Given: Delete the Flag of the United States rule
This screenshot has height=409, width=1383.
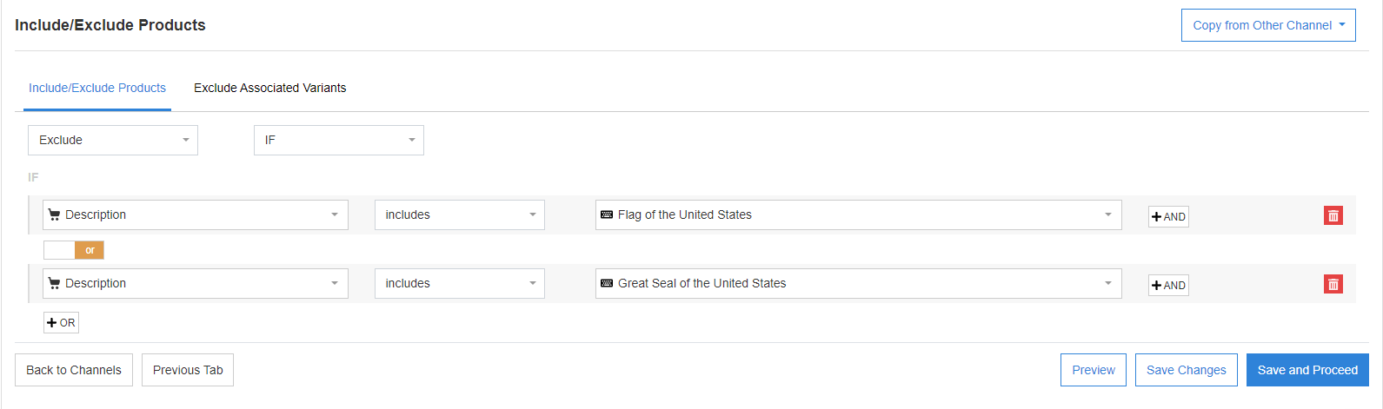Looking at the screenshot, I should (1333, 215).
